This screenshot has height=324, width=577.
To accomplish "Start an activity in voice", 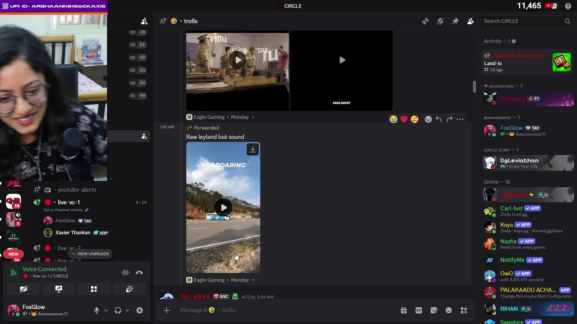I will [94, 289].
